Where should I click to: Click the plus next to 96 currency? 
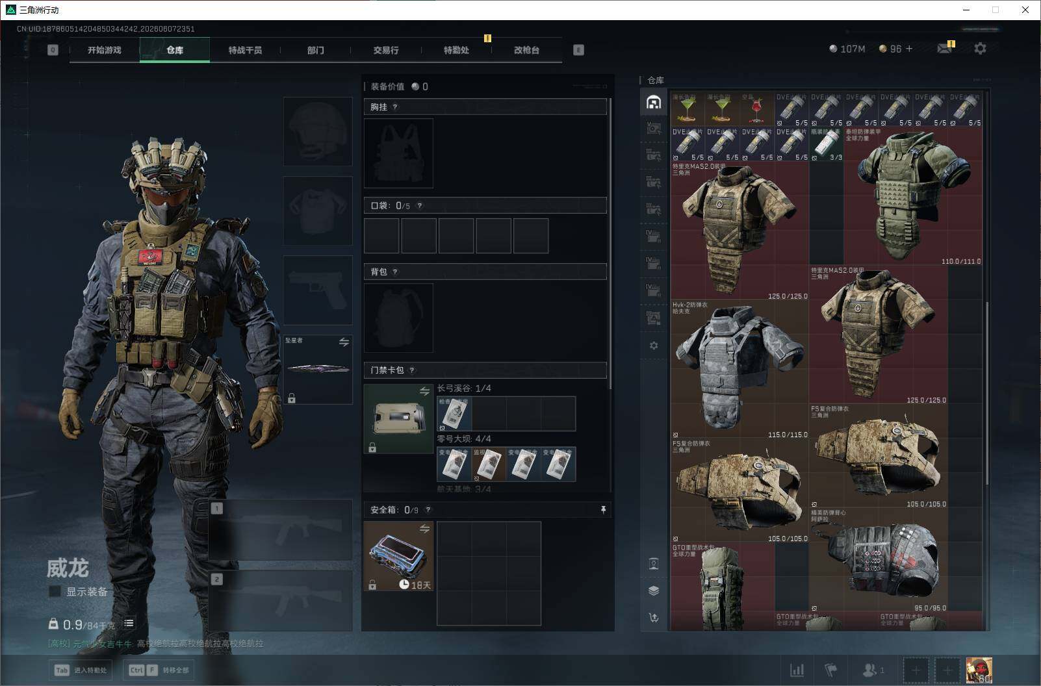909,49
